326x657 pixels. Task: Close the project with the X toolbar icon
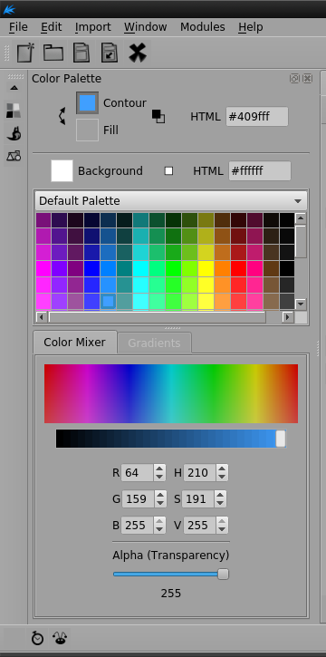(x=138, y=53)
